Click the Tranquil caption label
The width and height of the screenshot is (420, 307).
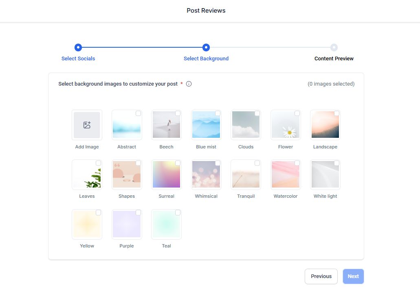pyautogui.click(x=246, y=196)
